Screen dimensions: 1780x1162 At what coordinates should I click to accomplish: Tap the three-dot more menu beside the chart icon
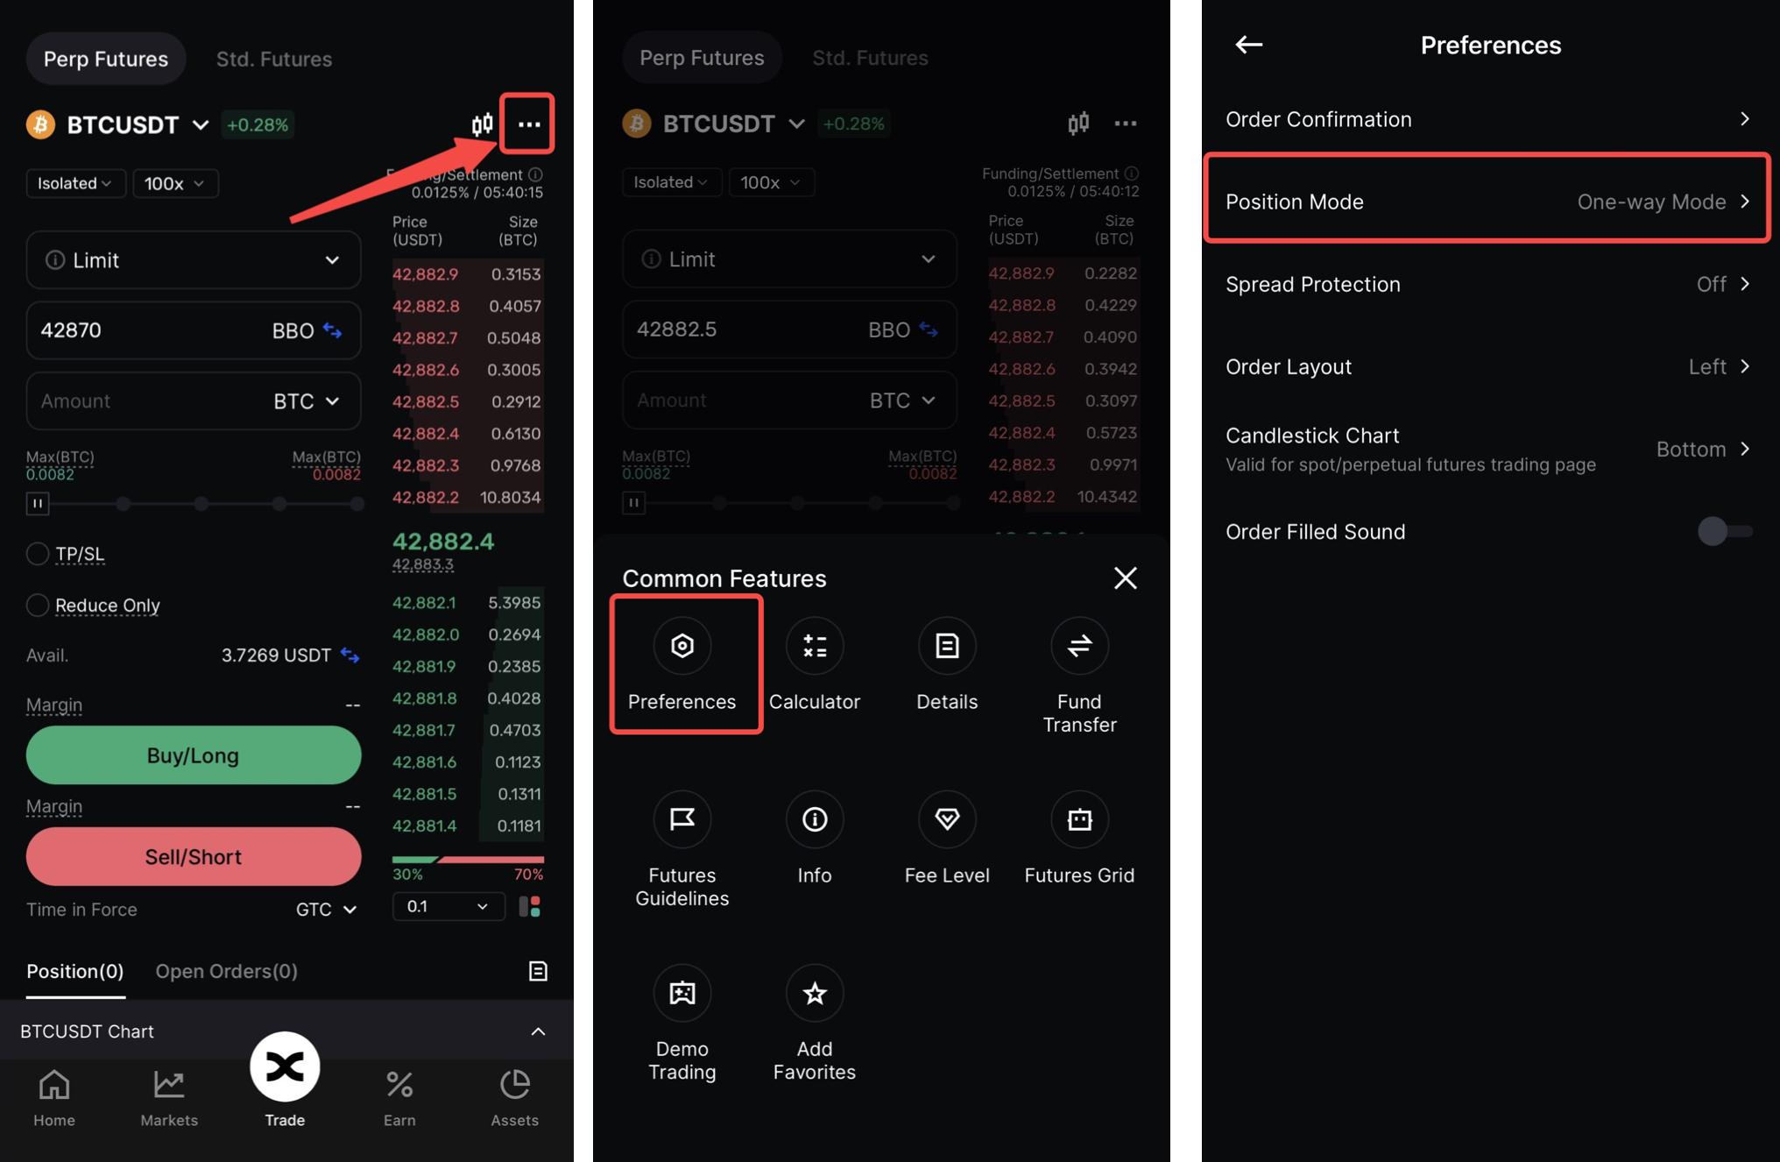[x=528, y=124]
